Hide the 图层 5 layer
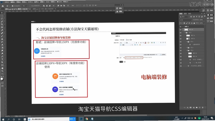The image size is (215, 121). click(x=181, y=30)
